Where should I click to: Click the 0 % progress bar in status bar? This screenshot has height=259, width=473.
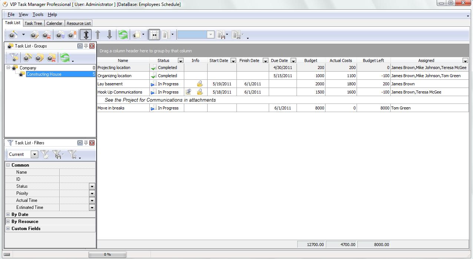click(x=107, y=255)
